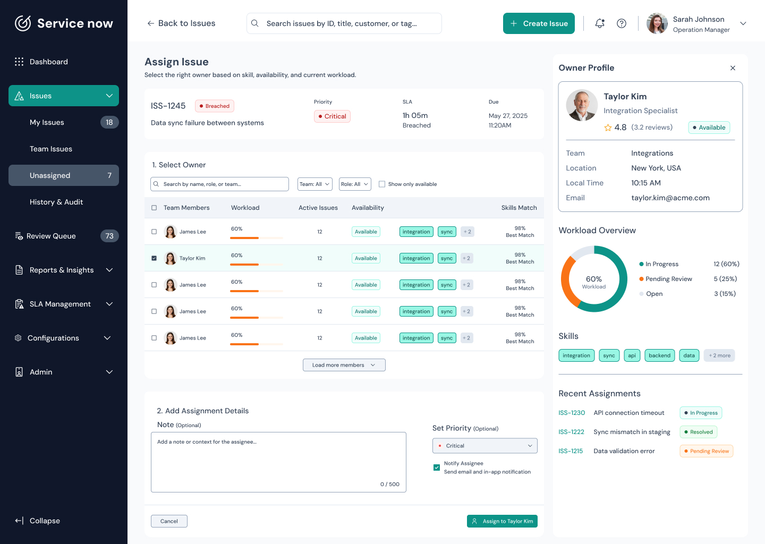Image resolution: width=765 pixels, height=544 pixels.
Task: Click the Configurations gear icon
Action: tap(18, 338)
